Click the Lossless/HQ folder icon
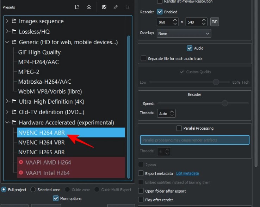This screenshot has width=260, height=207. 14,31
